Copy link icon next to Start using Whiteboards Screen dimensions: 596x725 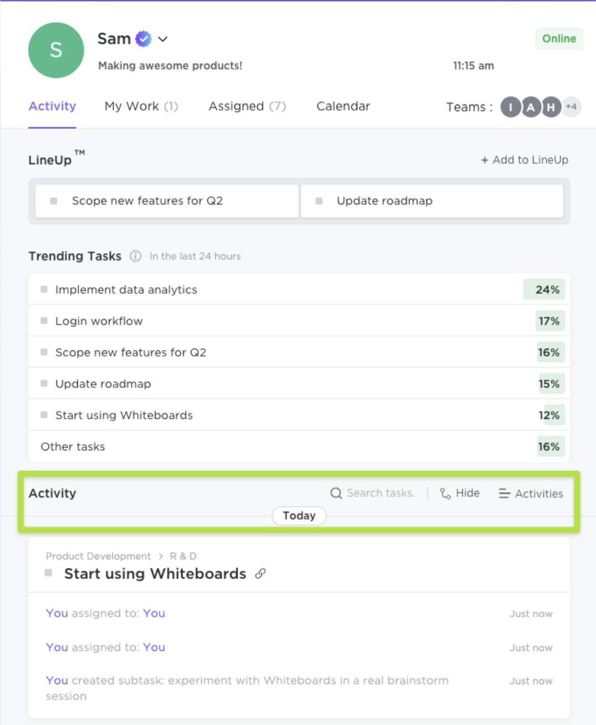click(260, 574)
